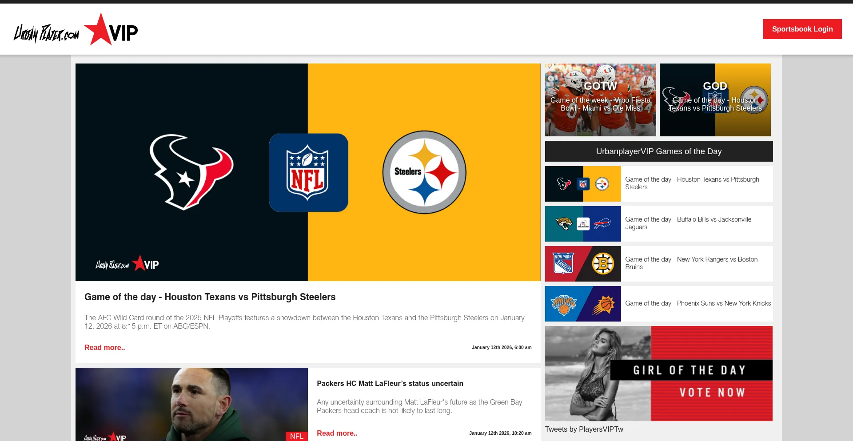Screen dimensions: 853x441
Task: Open New York Rangers vs Boston Bruins link
Action: pyautogui.click(x=691, y=263)
